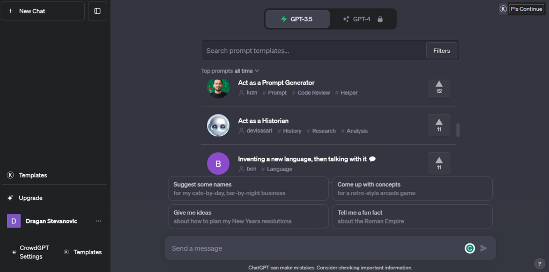
Task: Click the Grammarly icon in message box
Action: pos(470,248)
